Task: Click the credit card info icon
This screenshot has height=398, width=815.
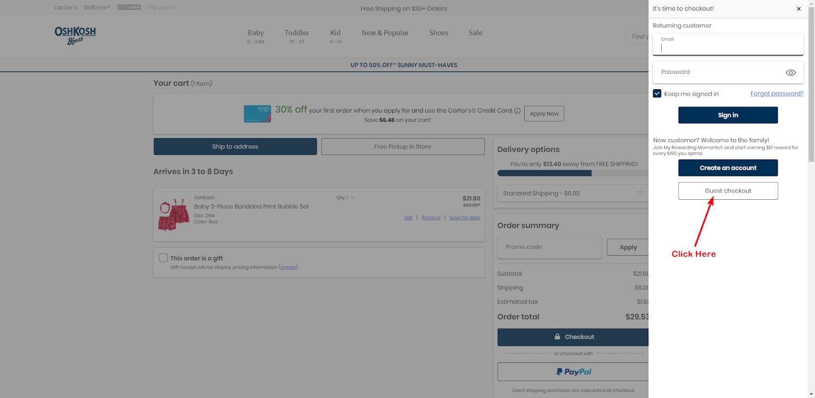Action: (x=518, y=111)
